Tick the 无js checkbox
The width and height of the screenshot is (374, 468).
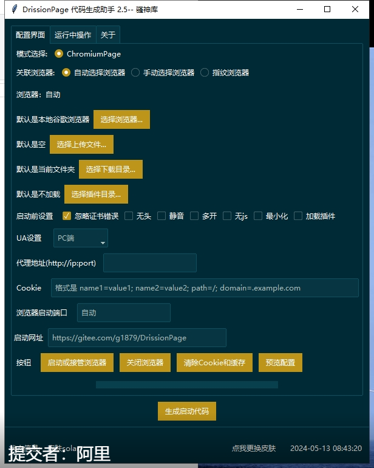click(x=227, y=216)
